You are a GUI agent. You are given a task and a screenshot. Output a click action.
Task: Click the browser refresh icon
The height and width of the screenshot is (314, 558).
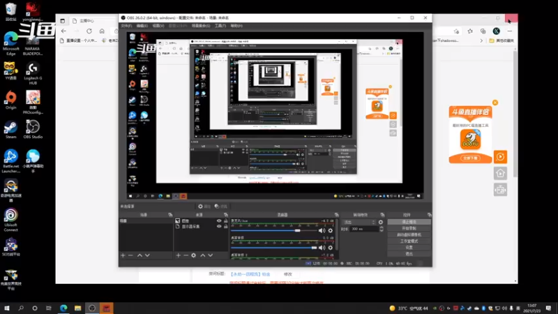[89, 31]
